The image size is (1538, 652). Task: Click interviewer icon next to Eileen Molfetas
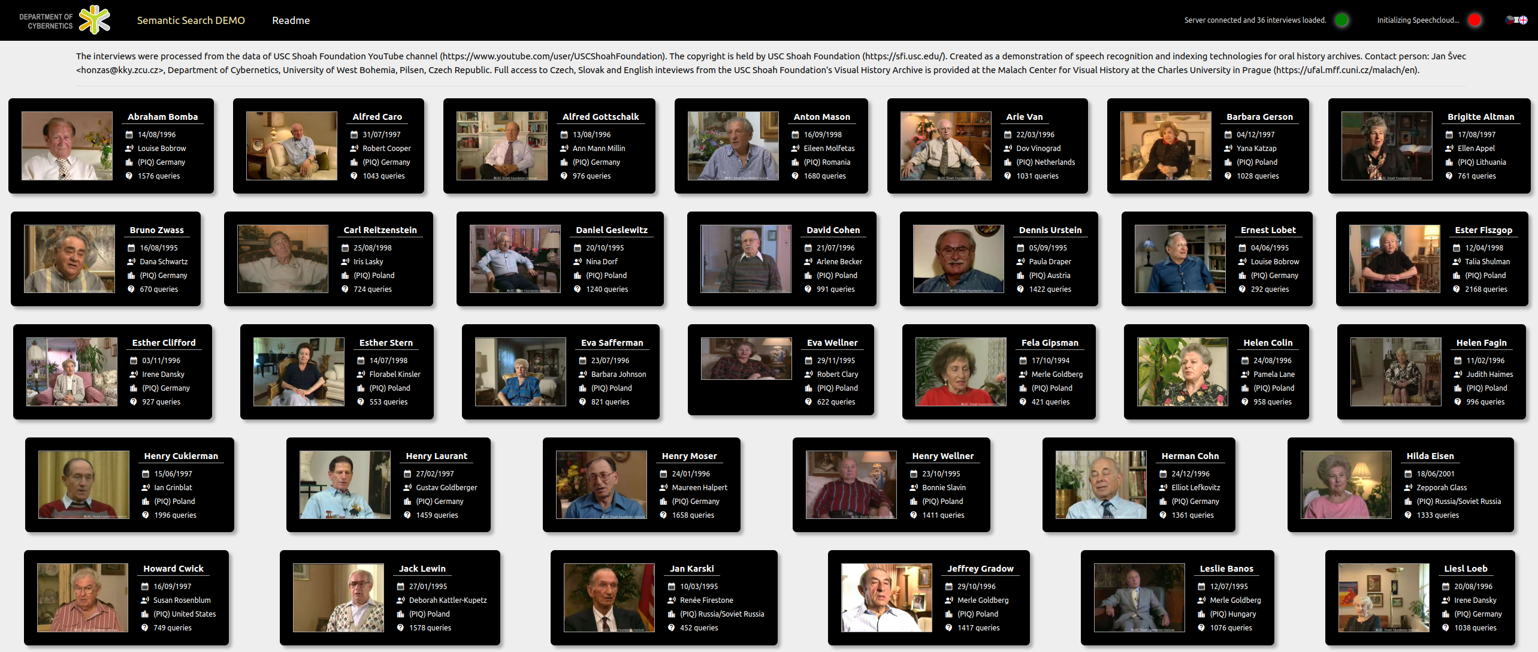(x=795, y=149)
